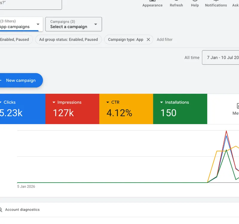Open the Appearance settings
The height and width of the screenshot is (224, 239).
(x=152, y=4)
